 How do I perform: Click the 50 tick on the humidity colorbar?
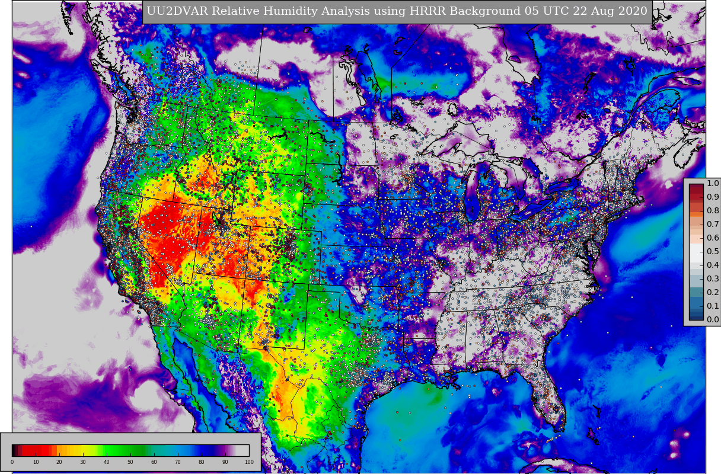130,462
